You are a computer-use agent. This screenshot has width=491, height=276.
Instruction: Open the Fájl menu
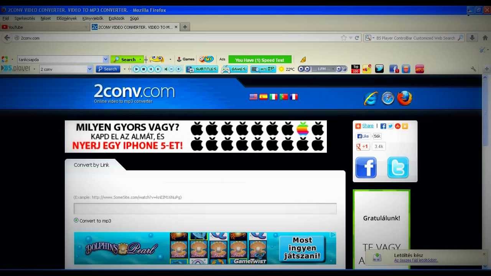6,18
